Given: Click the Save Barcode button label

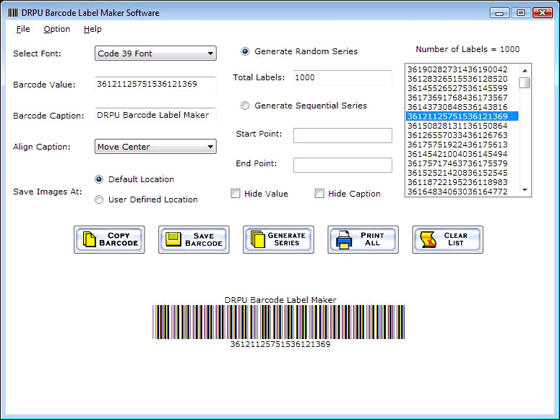Looking at the screenshot, I should (204, 239).
